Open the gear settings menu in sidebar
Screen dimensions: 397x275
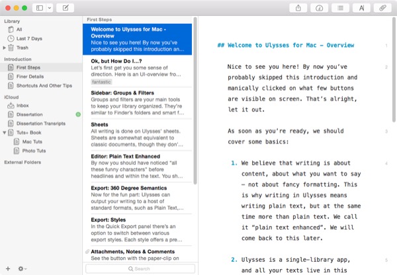[22, 268]
